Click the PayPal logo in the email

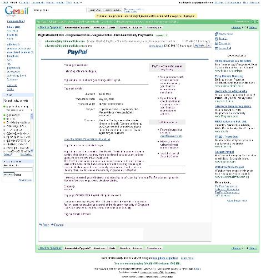[77, 52]
